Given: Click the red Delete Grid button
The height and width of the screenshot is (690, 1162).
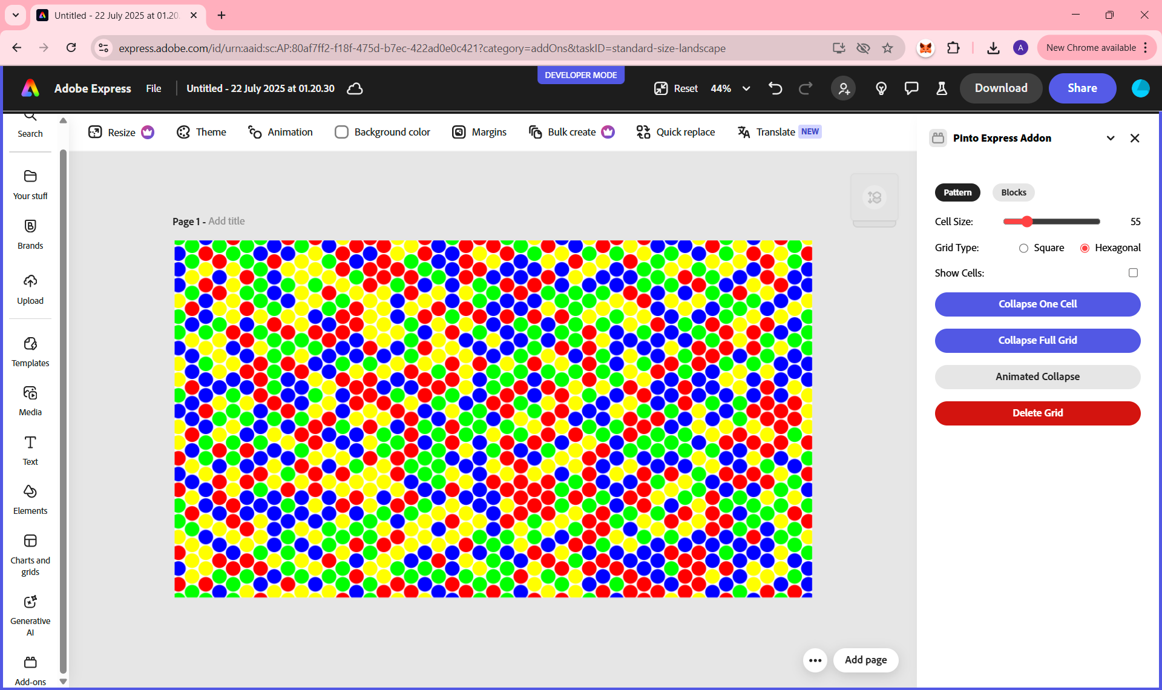Looking at the screenshot, I should pyautogui.click(x=1037, y=413).
